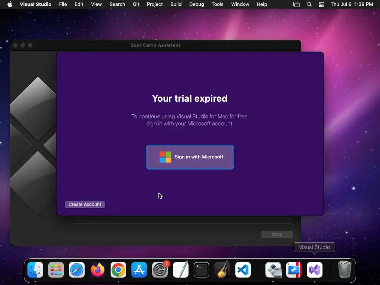Image resolution: width=380 pixels, height=285 pixels.
Task: Open the App Store from the Dock
Action: coord(139,270)
